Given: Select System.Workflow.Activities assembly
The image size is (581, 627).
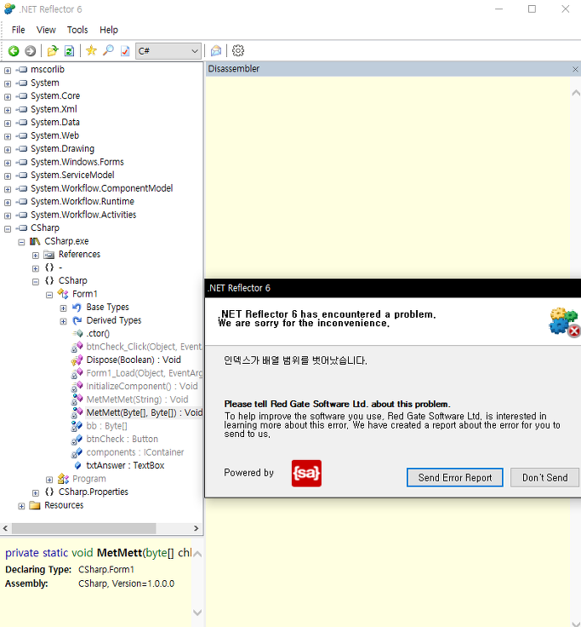Looking at the screenshot, I should pos(83,215).
